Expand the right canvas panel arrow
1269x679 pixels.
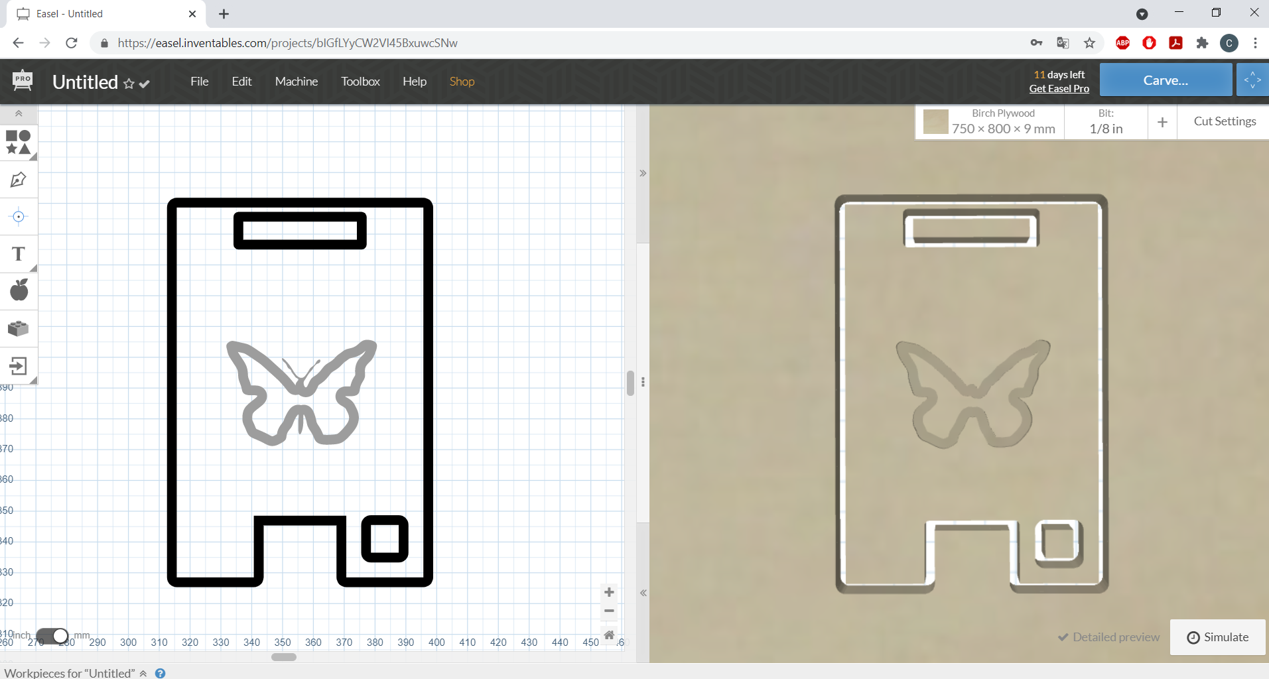[642, 173]
